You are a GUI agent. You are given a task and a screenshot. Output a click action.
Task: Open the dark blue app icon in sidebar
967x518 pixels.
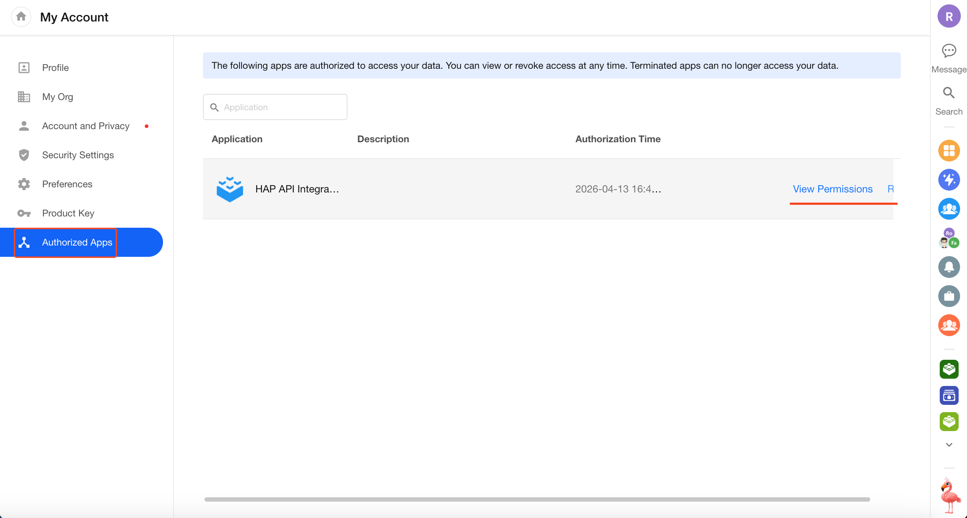point(948,395)
